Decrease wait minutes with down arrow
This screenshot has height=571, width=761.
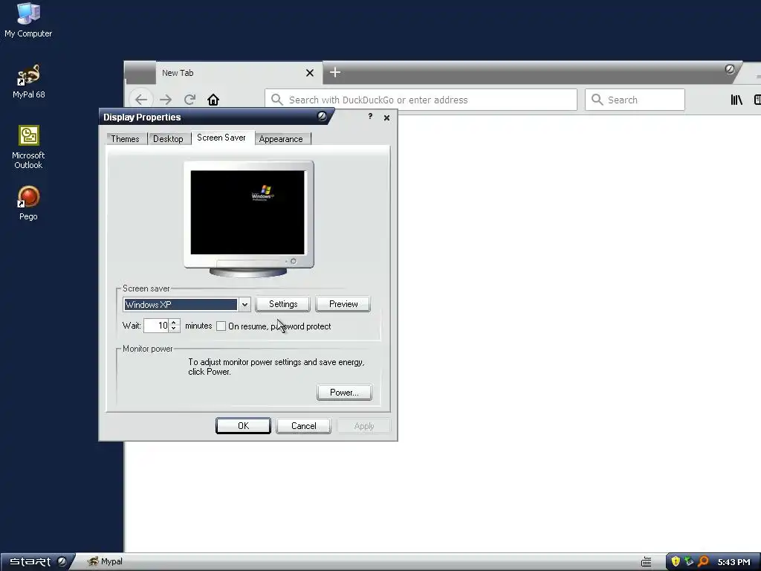tap(174, 329)
